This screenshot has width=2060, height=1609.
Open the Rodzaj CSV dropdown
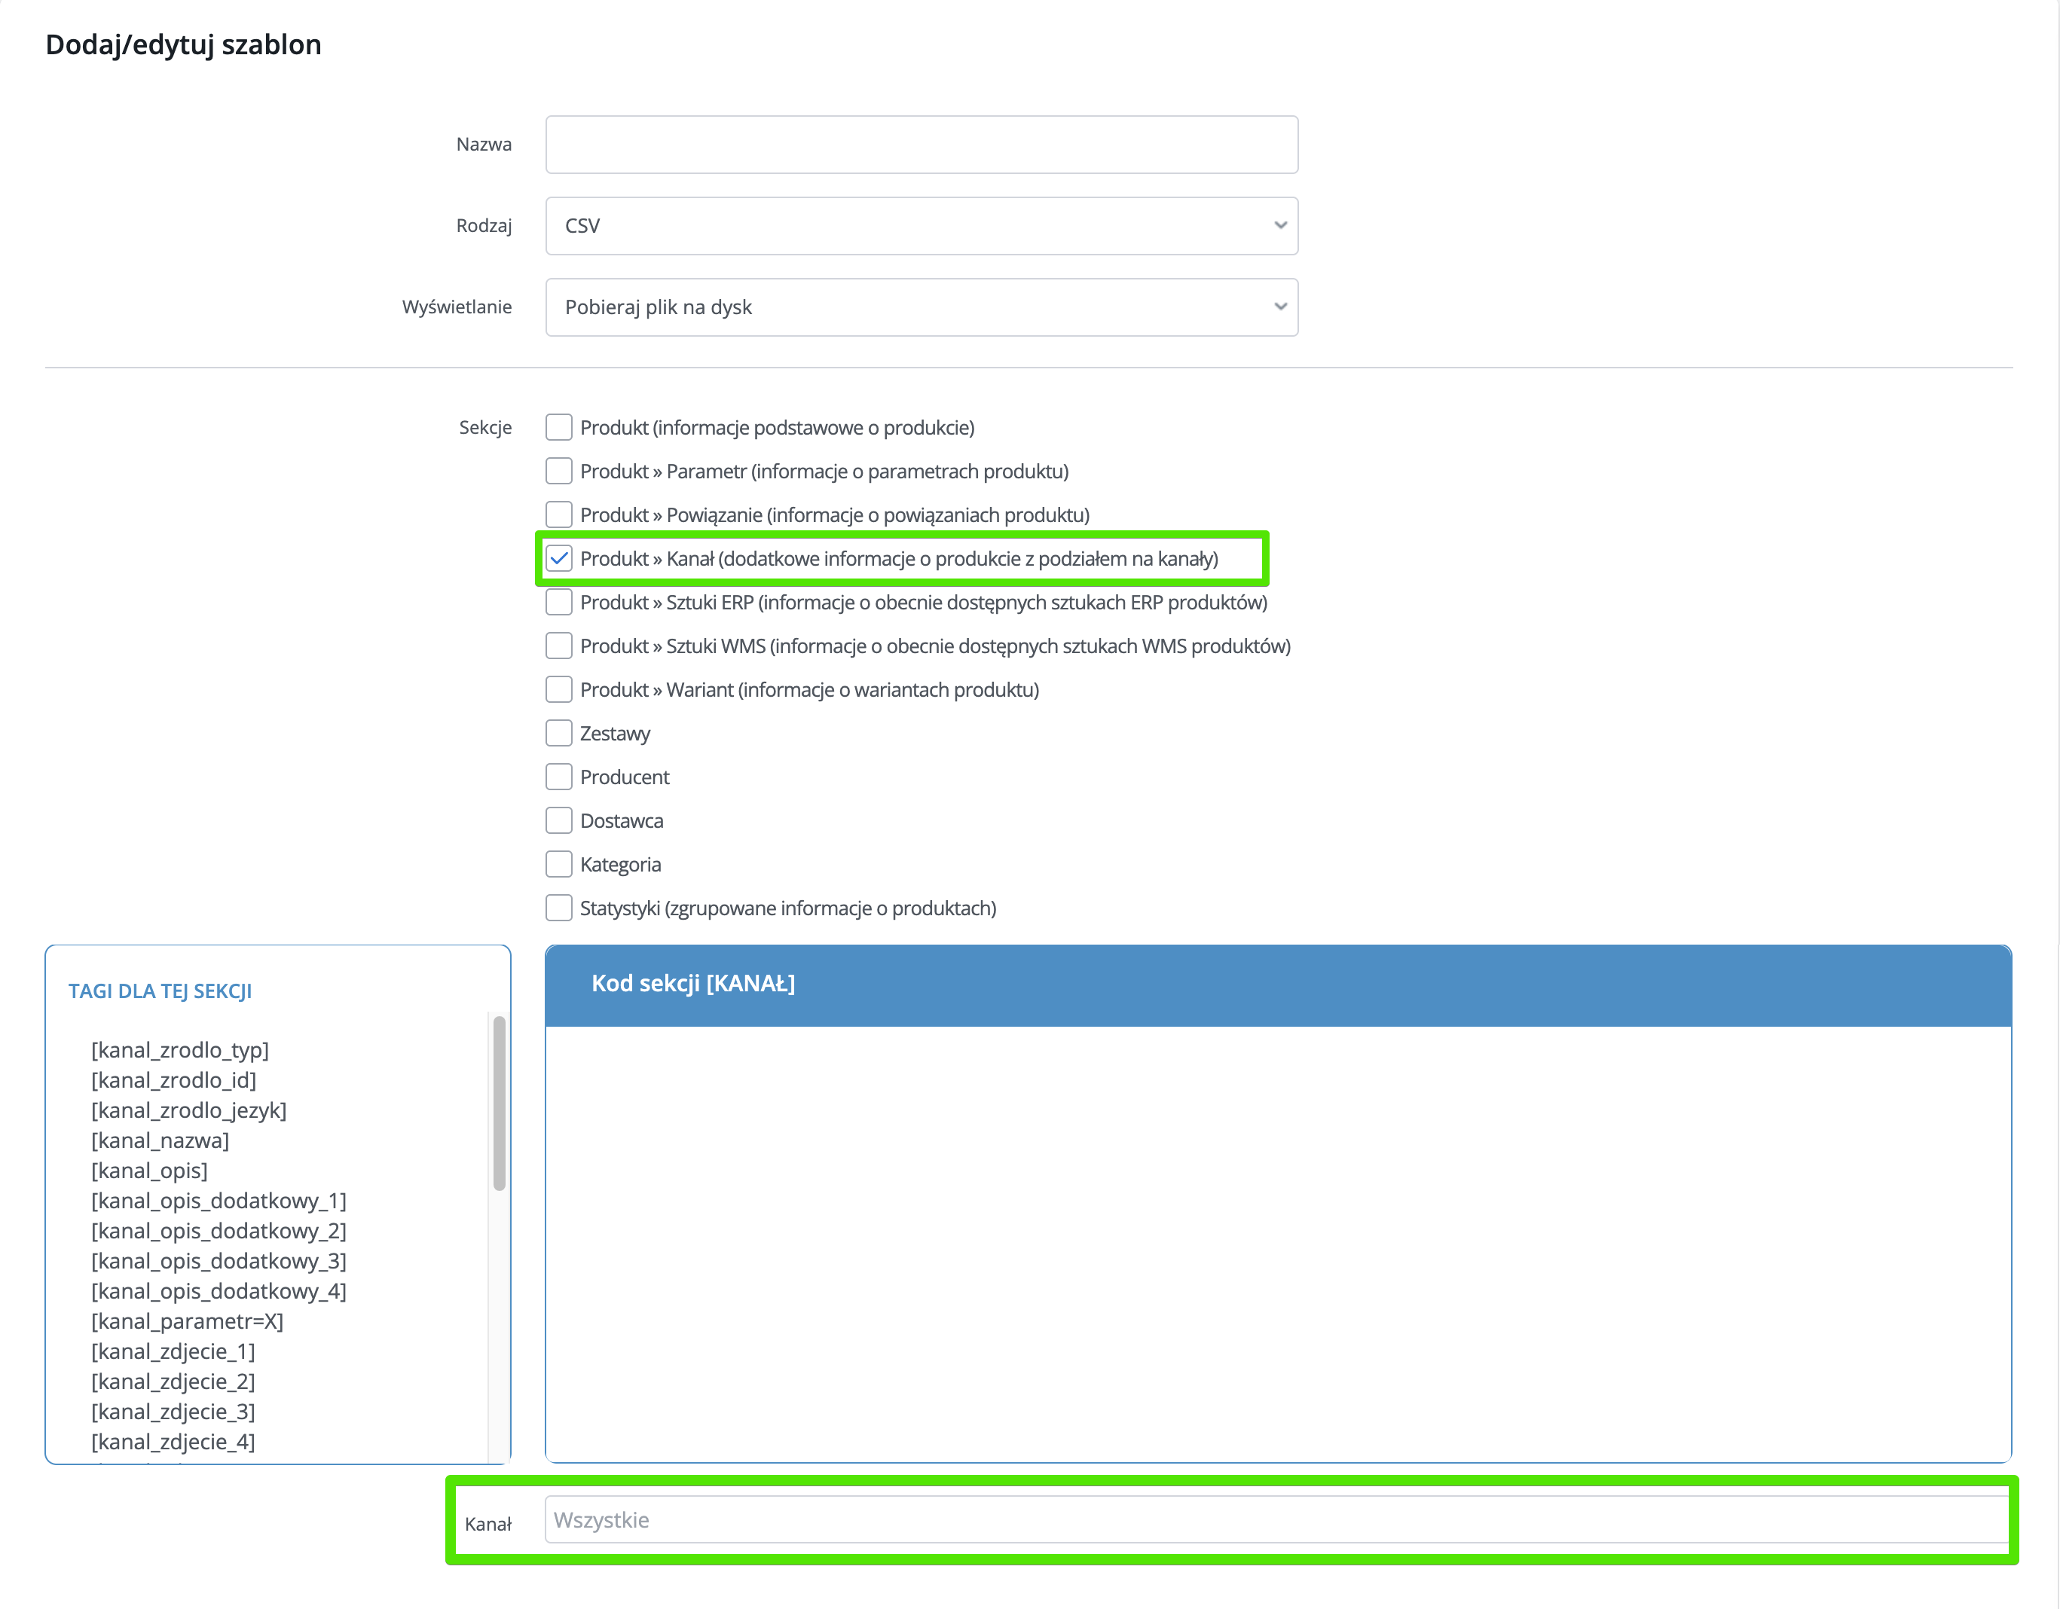(921, 225)
